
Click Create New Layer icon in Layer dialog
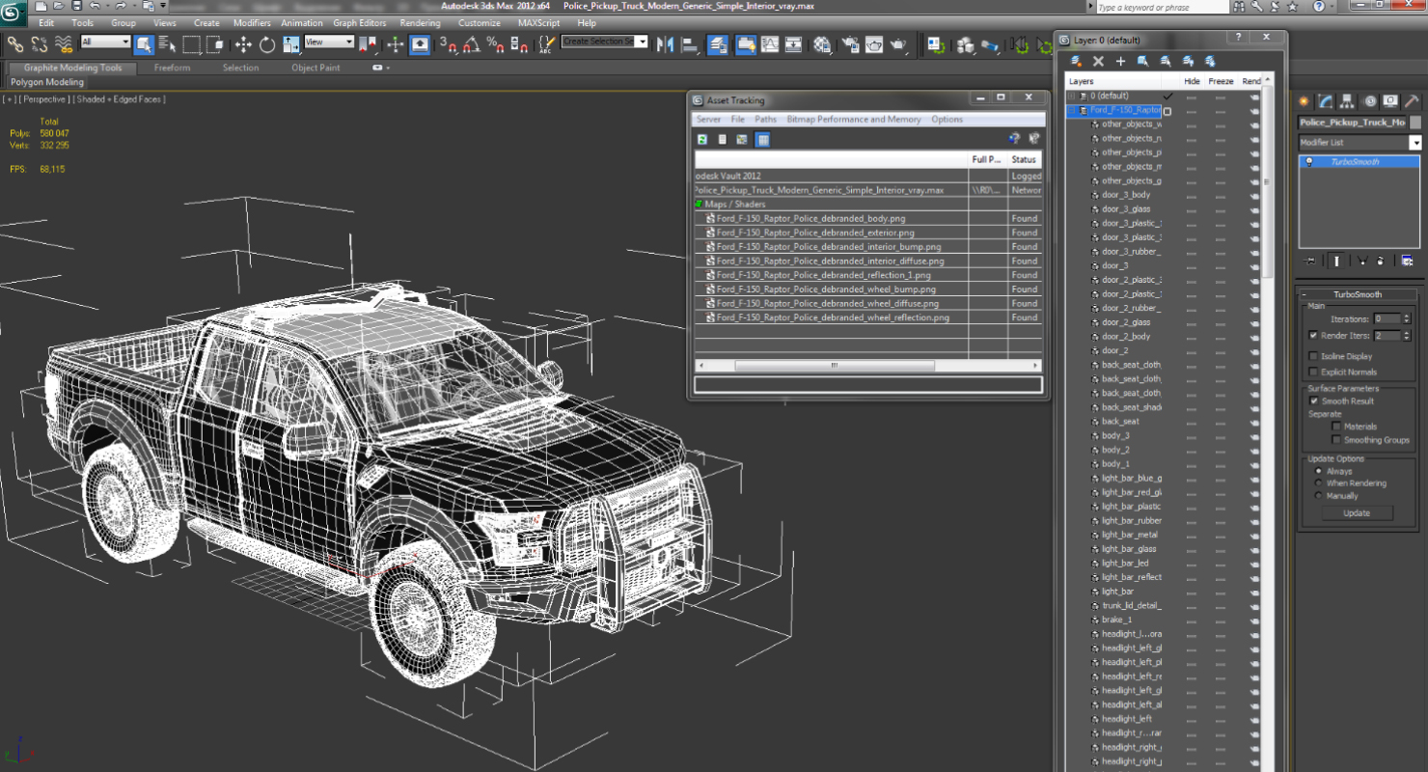(1076, 61)
